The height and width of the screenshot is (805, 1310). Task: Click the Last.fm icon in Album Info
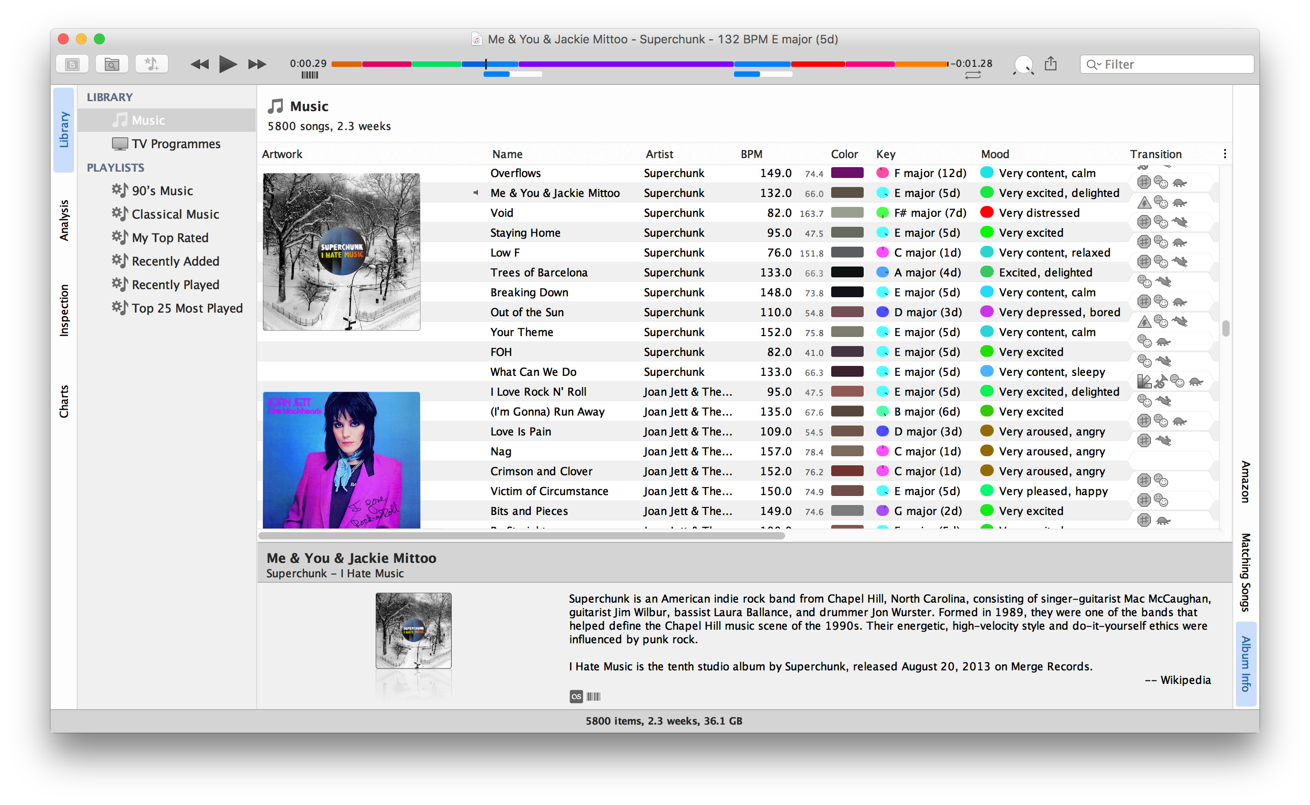pos(575,697)
